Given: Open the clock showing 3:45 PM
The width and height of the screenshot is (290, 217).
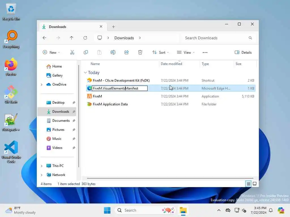Looking at the screenshot, I should click(258, 210).
